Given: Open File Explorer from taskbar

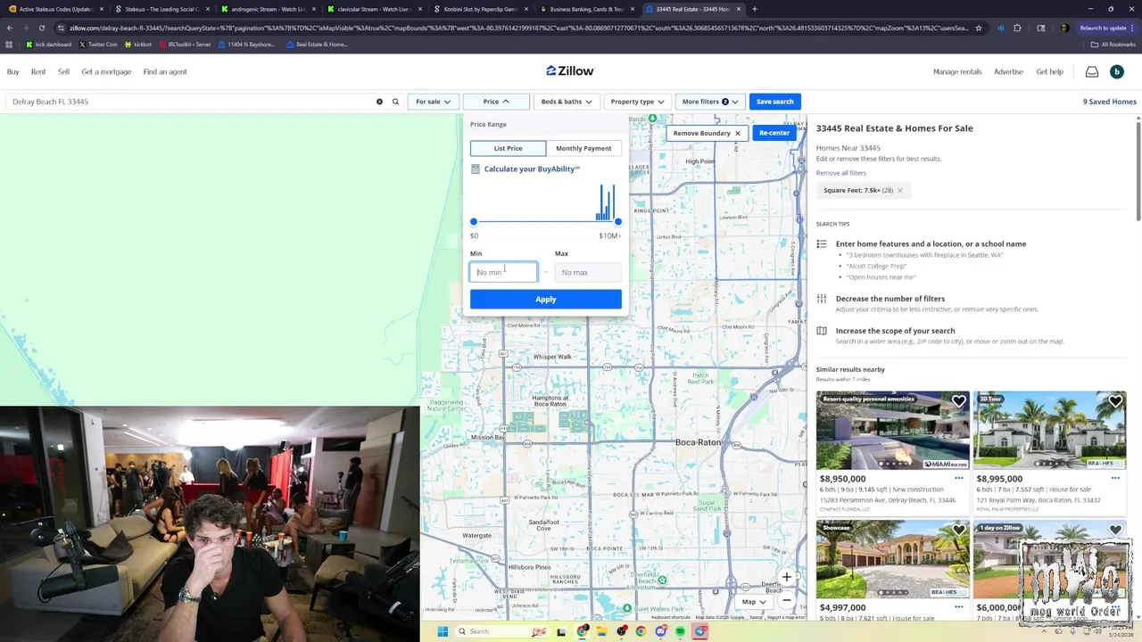Looking at the screenshot, I should pos(602,631).
